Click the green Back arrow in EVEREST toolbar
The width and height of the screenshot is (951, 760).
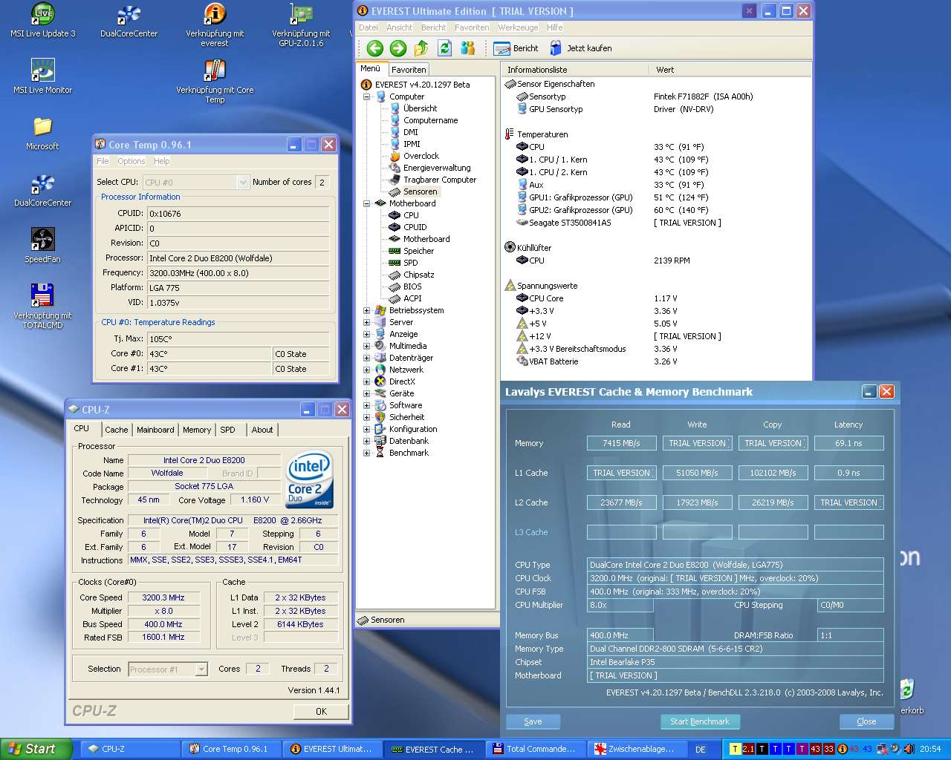[374, 48]
